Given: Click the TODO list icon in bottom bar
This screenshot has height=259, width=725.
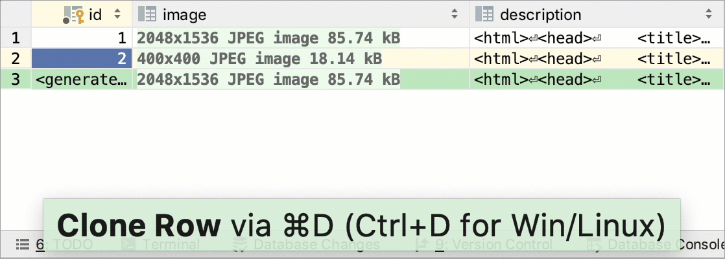Looking at the screenshot, I should (23, 243).
